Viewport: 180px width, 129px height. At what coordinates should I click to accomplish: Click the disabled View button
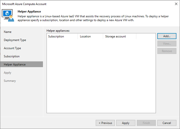(x=167, y=44)
